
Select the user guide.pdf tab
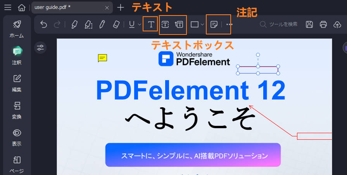click(72, 7)
